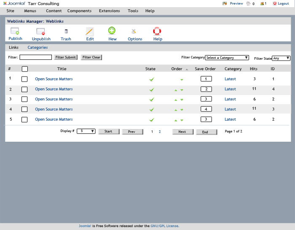Expand the Filter State dropdown

[x=281, y=58]
